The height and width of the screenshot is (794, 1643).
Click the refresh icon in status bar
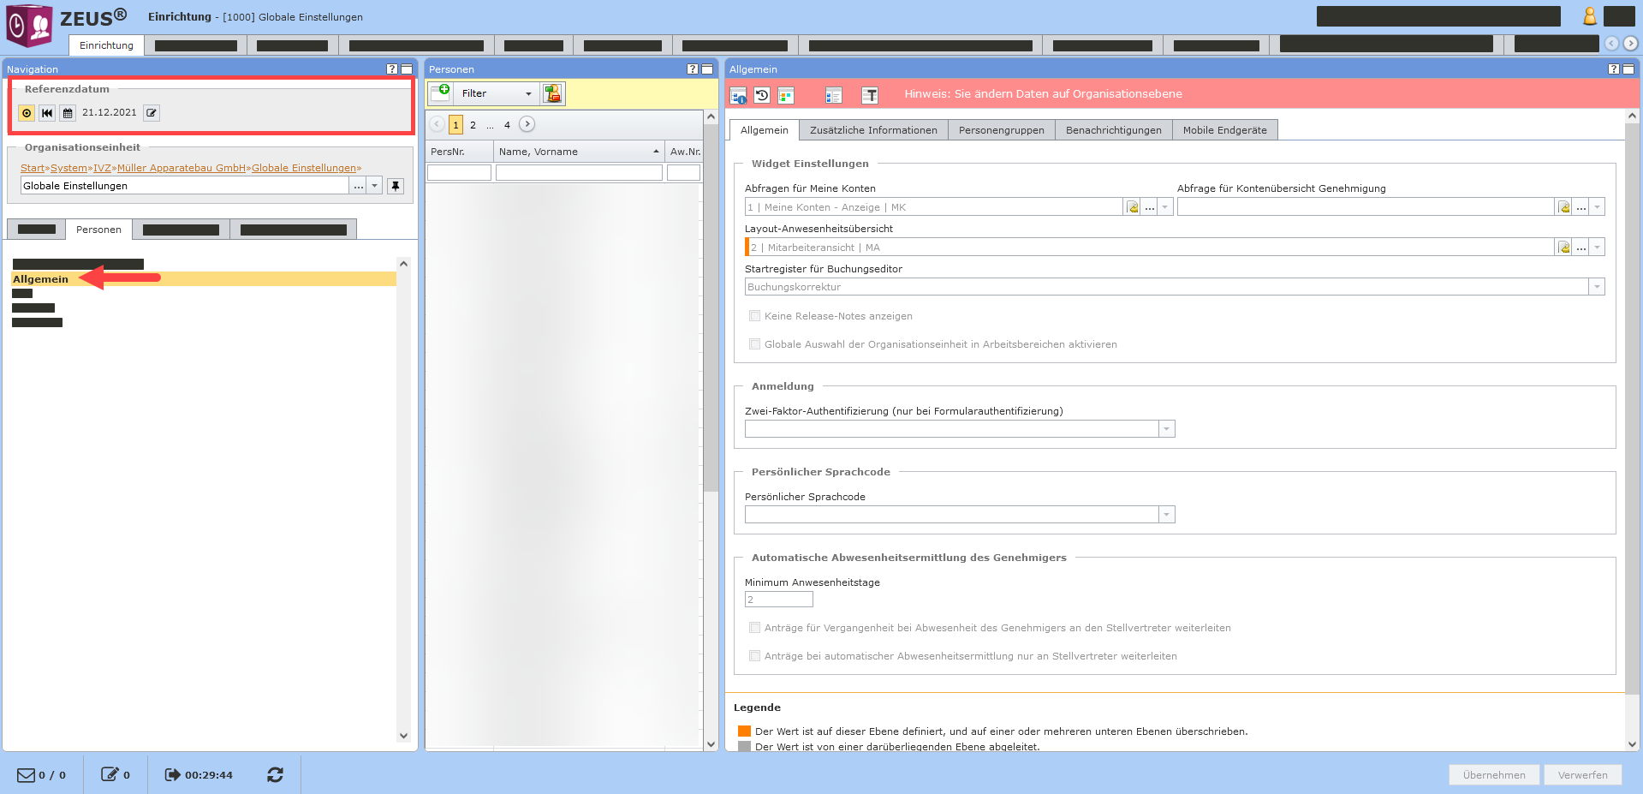click(x=275, y=774)
